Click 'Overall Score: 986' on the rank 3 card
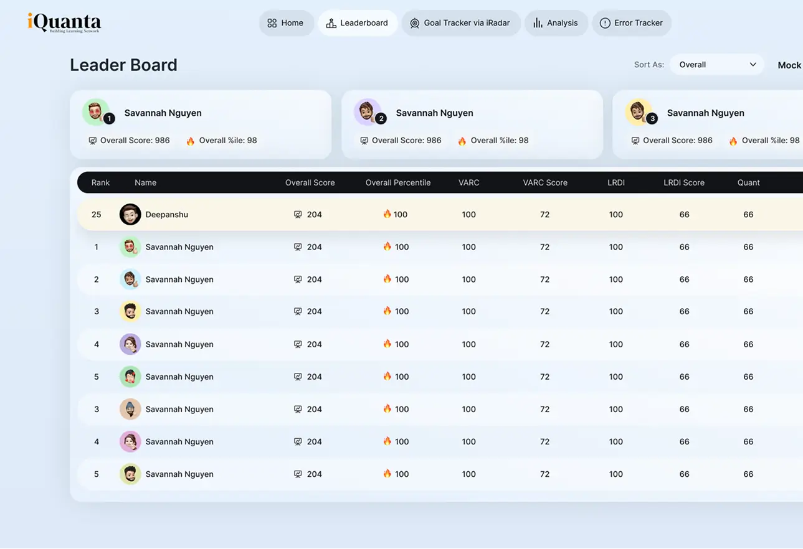The width and height of the screenshot is (803, 549). point(678,141)
